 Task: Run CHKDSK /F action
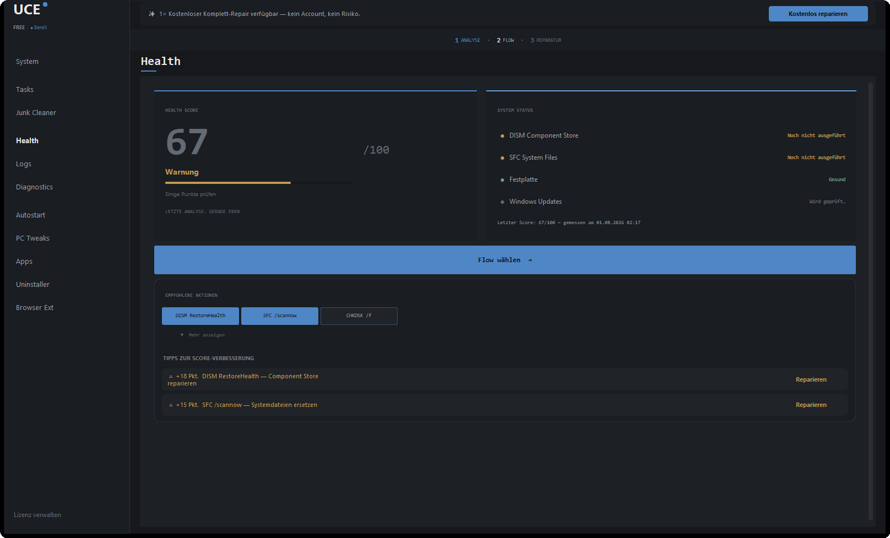click(x=359, y=316)
